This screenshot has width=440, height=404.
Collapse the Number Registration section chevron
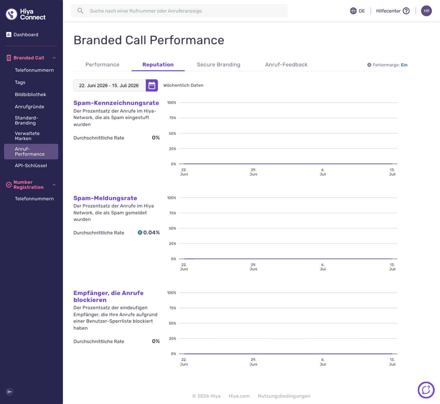pyautogui.click(x=54, y=185)
